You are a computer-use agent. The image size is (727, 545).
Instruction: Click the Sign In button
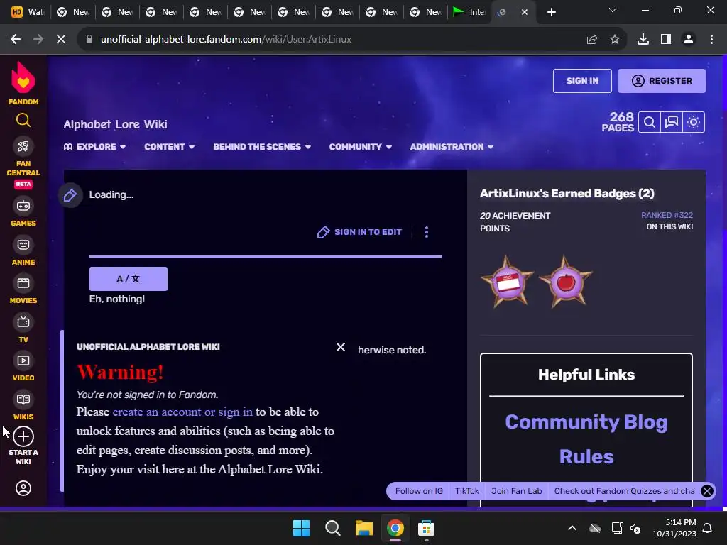(582, 81)
